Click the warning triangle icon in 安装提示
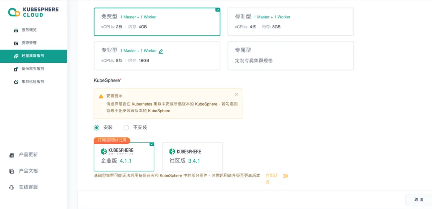 (101, 96)
